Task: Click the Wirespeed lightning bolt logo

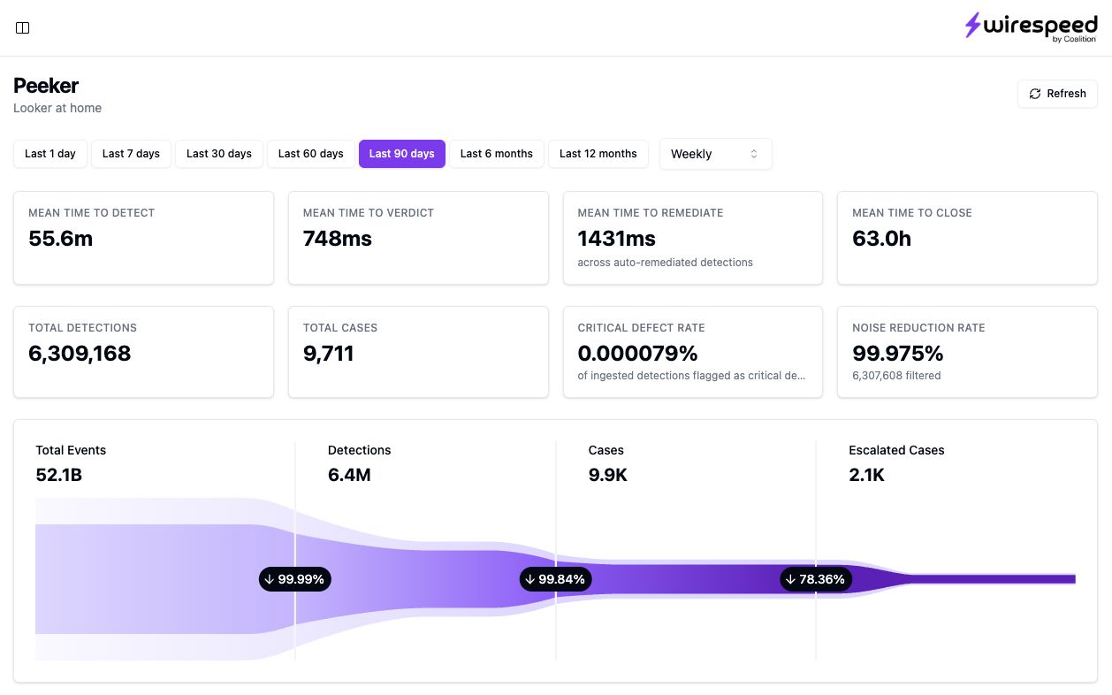Action: point(972,25)
